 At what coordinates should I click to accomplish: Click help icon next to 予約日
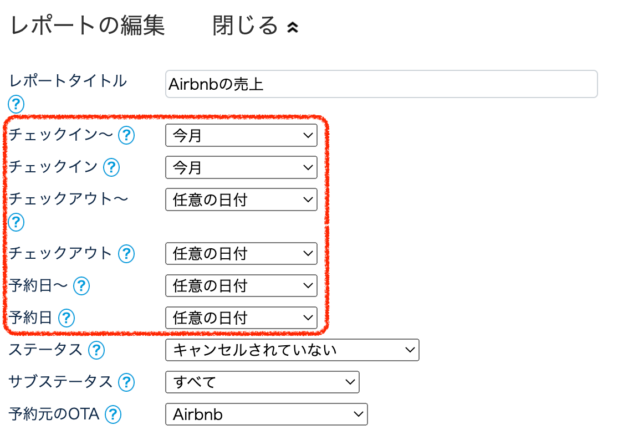tap(67, 318)
